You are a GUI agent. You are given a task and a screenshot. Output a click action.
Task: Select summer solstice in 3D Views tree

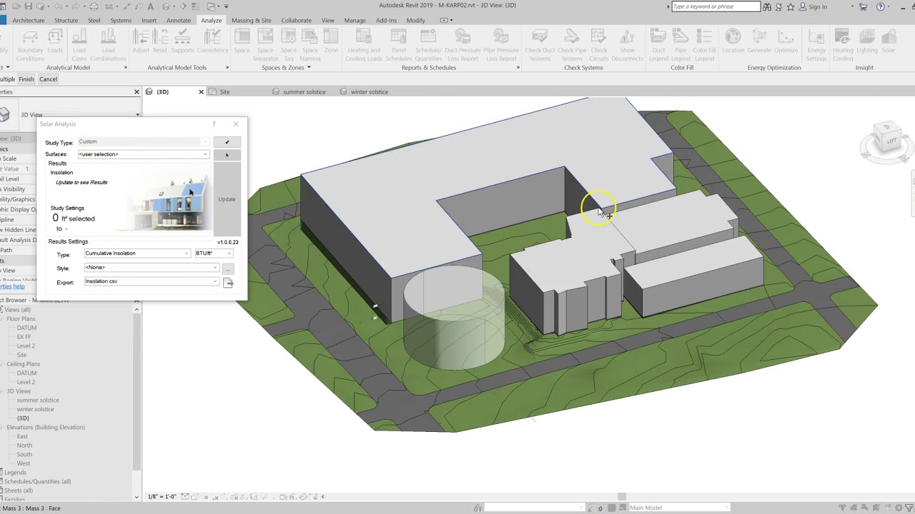[38, 400]
